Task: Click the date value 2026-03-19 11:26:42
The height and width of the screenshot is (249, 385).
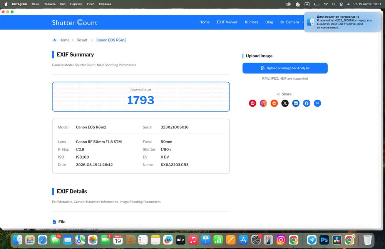Action: (94, 165)
